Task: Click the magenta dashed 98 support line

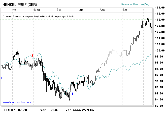Action: [x=76, y=57]
